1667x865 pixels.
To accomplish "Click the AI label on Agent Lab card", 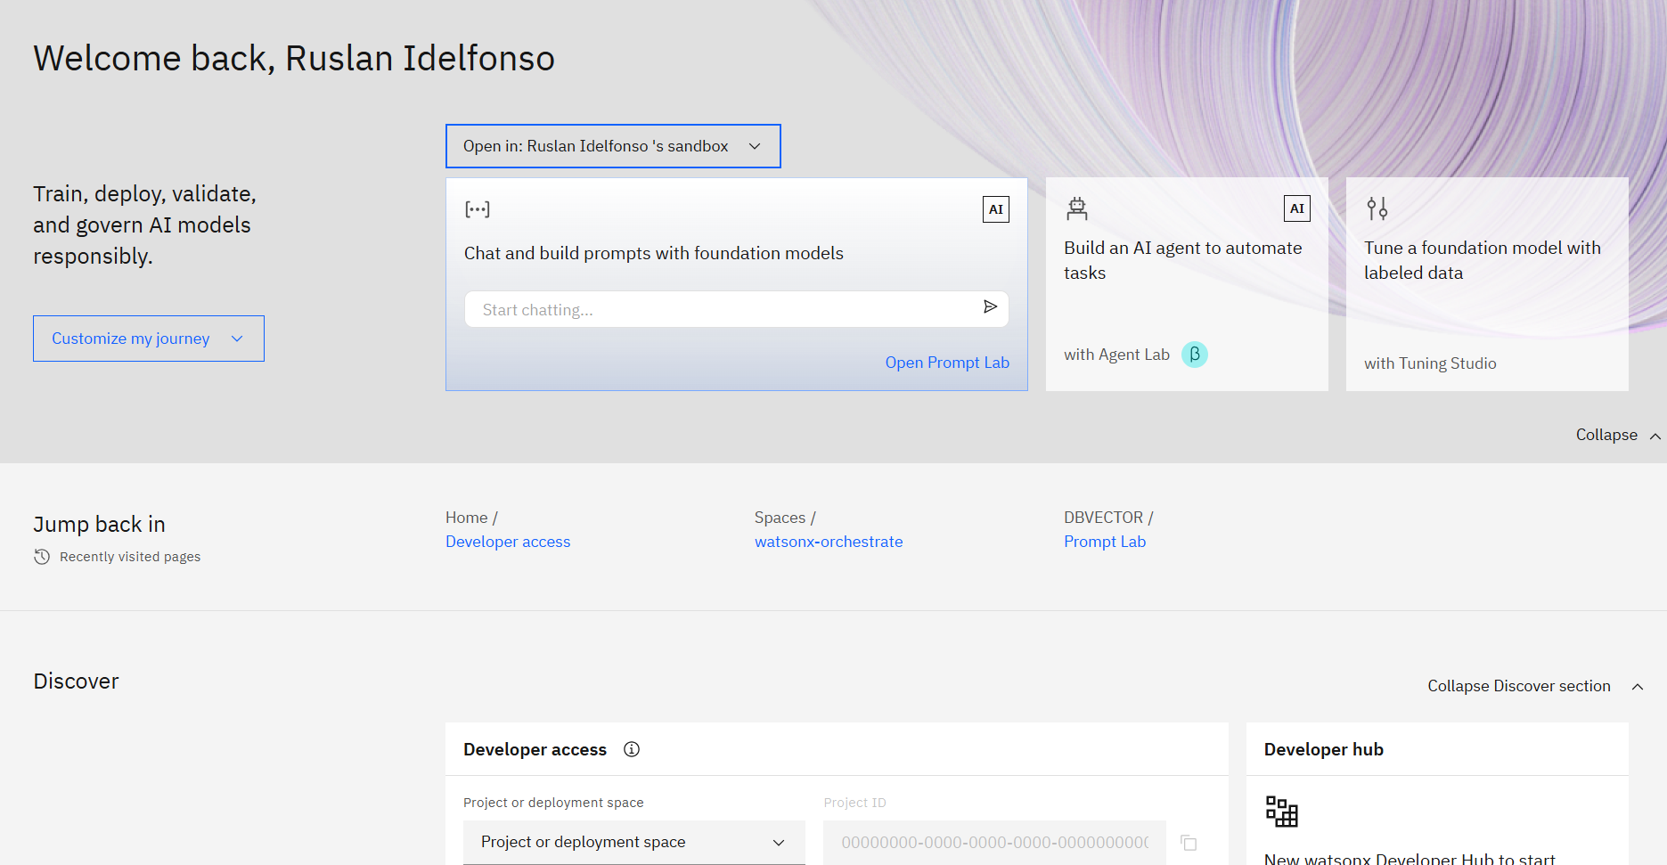I will [x=1297, y=208].
